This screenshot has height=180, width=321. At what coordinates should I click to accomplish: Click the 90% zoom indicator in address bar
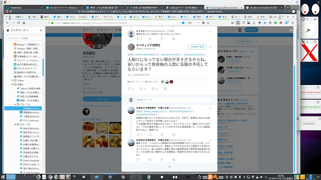[x=190, y=23]
